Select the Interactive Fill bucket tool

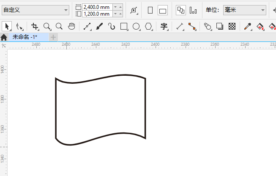click(x=260, y=27)
